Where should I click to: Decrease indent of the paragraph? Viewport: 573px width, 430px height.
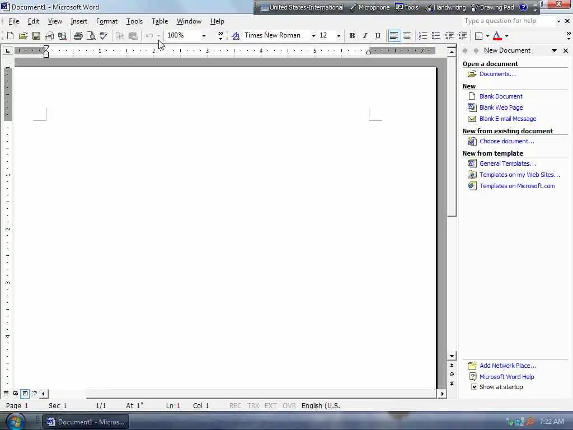[x=449, y=36]
